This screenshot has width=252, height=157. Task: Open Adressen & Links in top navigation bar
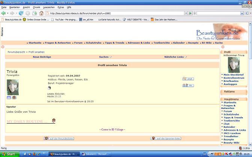(139, 43)
